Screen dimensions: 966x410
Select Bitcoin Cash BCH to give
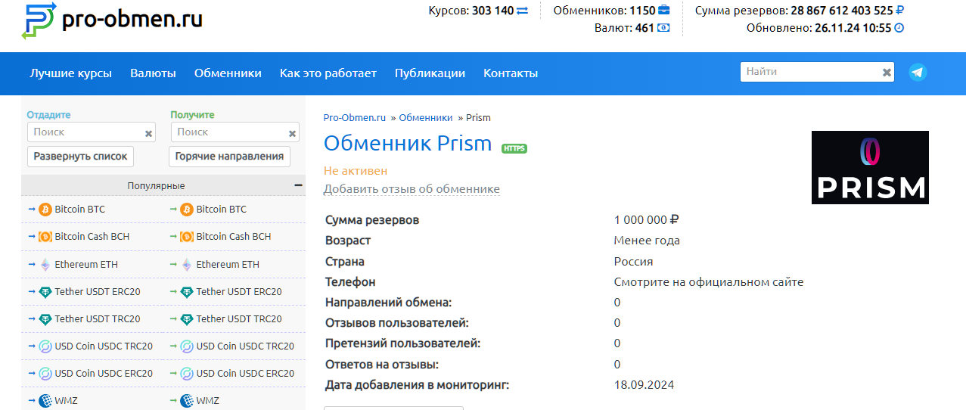92,237
